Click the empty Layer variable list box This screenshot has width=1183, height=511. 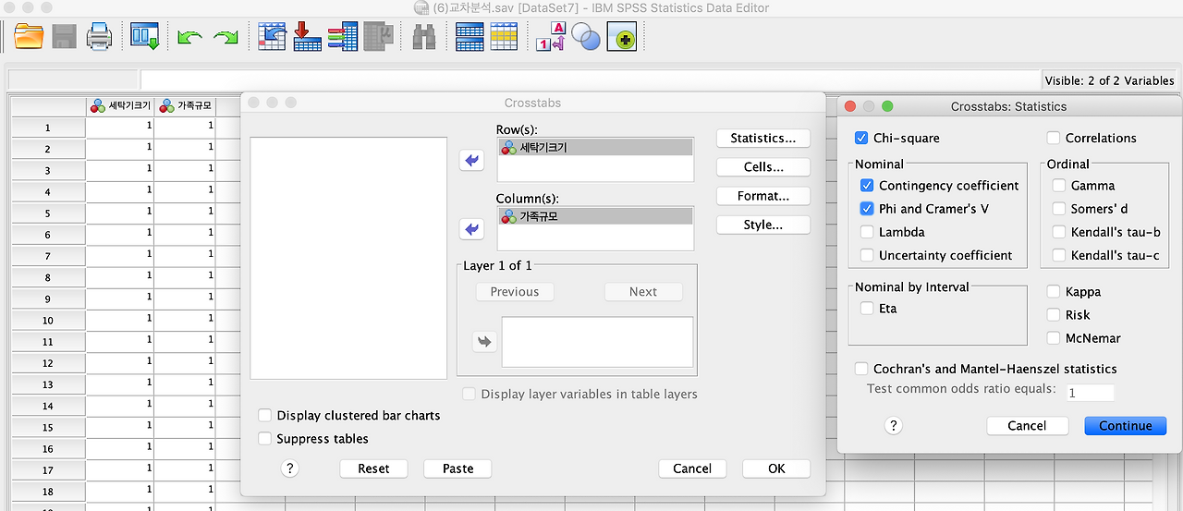tap(597, 342)
